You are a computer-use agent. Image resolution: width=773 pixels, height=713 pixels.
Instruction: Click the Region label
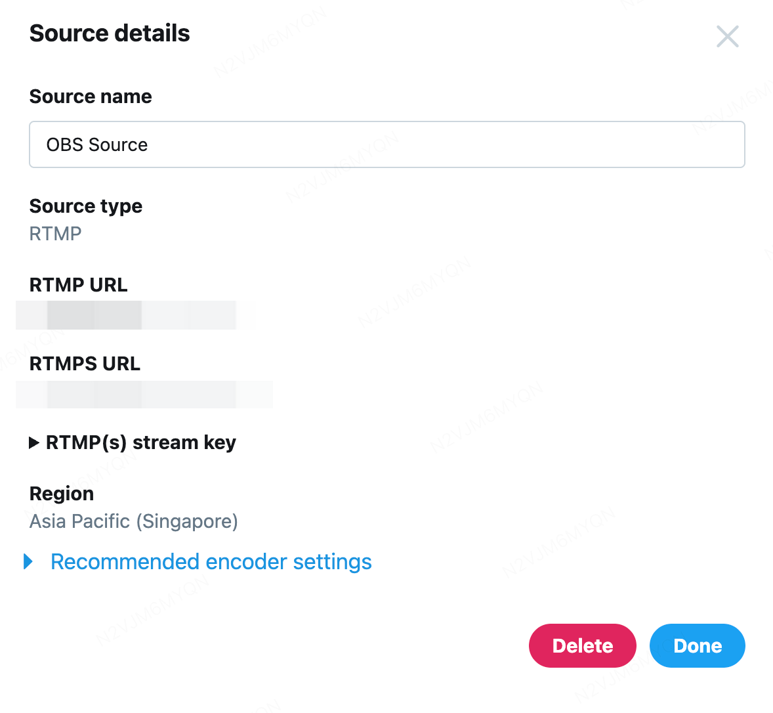point(62,494)
